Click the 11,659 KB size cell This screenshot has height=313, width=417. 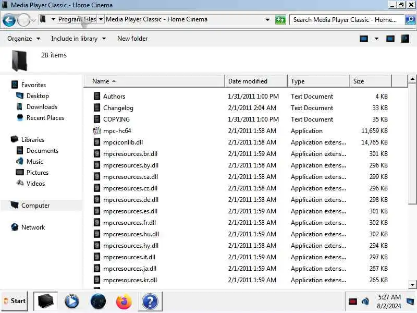tap(374, 131)
